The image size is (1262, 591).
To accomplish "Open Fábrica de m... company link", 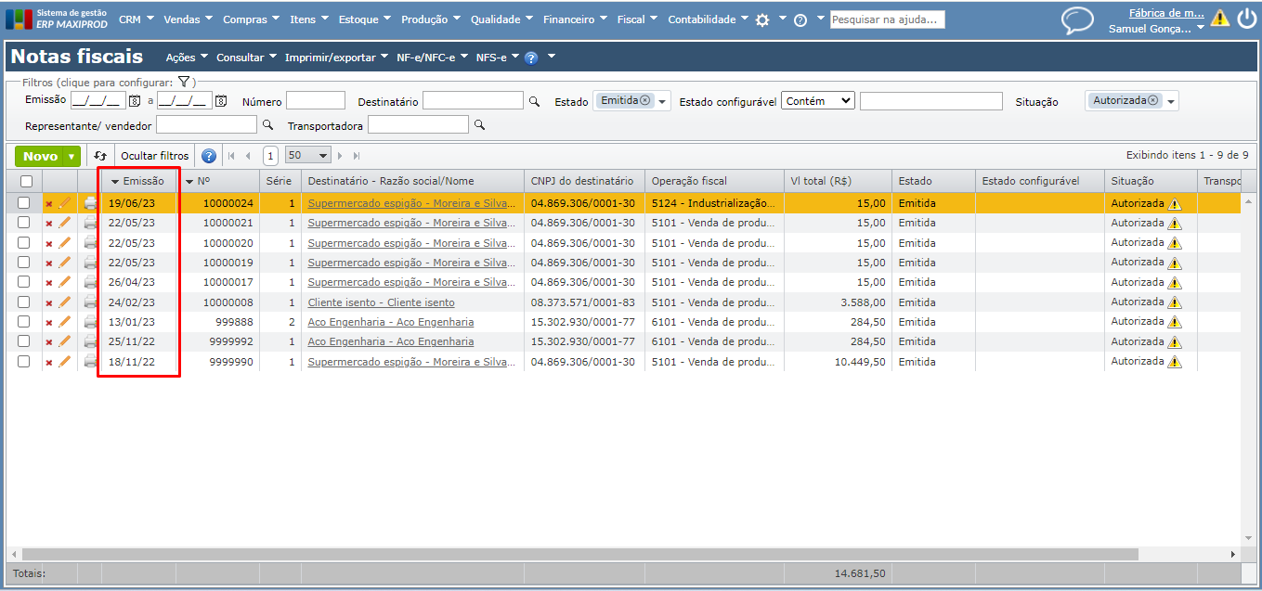I will [x=1166, y=14].
